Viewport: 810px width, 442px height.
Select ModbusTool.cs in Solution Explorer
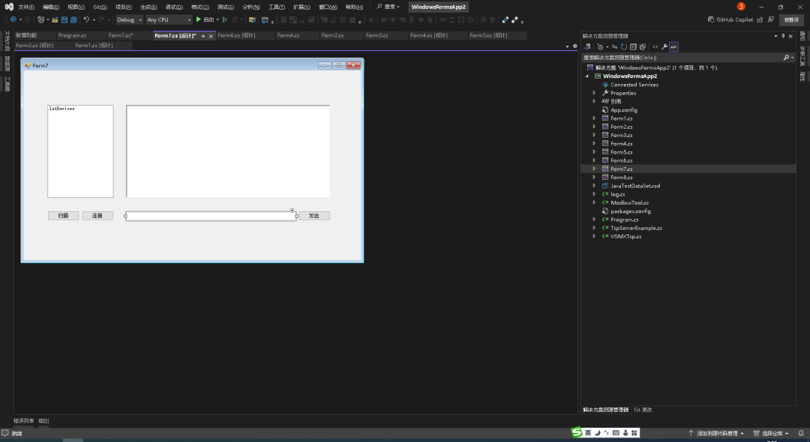point(629,202)
